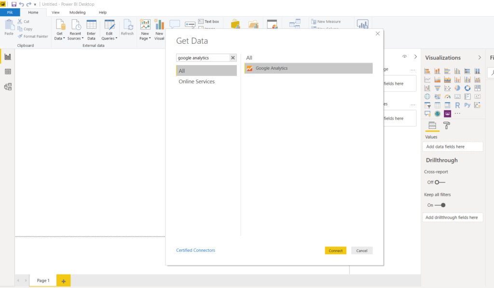Image resolution: width=494 pixels, height=288 pixels.
Task: Select the Page 1 tab
Action: coord(43,280)
